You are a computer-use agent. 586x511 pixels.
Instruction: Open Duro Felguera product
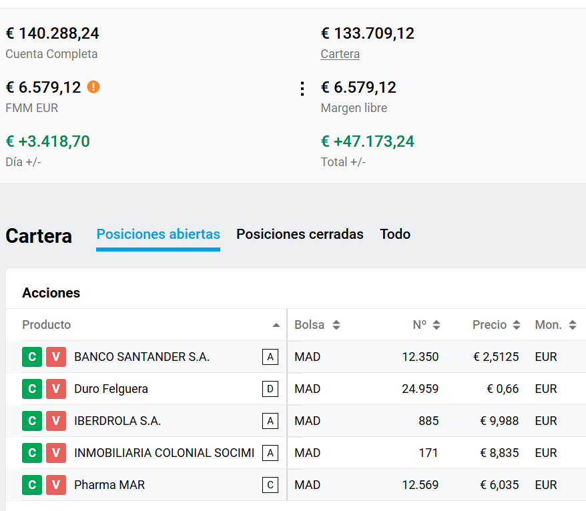pyautogui.click(x=111, y=389)
